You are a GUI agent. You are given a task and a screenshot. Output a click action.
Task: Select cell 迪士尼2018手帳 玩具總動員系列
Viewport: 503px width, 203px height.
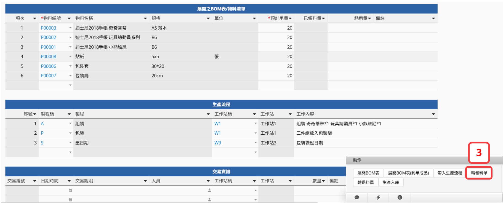tap(111, 37)
